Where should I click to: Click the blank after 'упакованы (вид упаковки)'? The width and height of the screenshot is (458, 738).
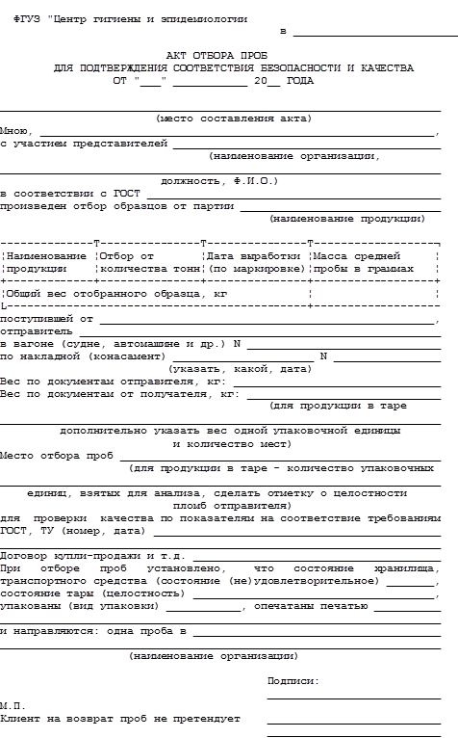[204, 606]
